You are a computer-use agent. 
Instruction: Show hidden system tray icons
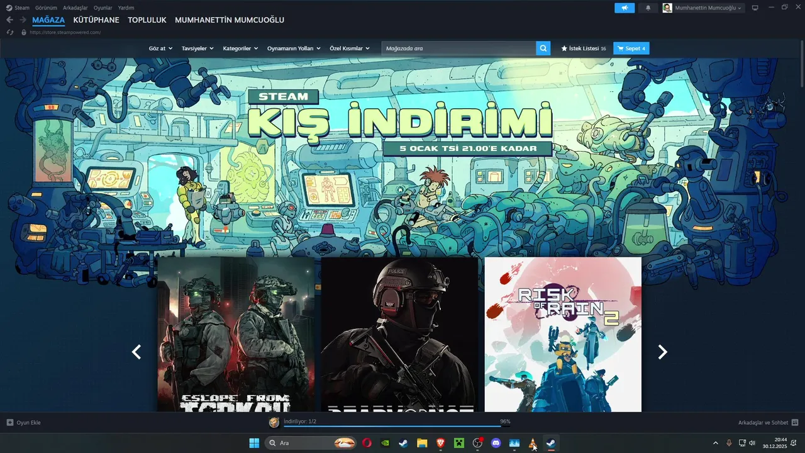click(x=715, y=443)
